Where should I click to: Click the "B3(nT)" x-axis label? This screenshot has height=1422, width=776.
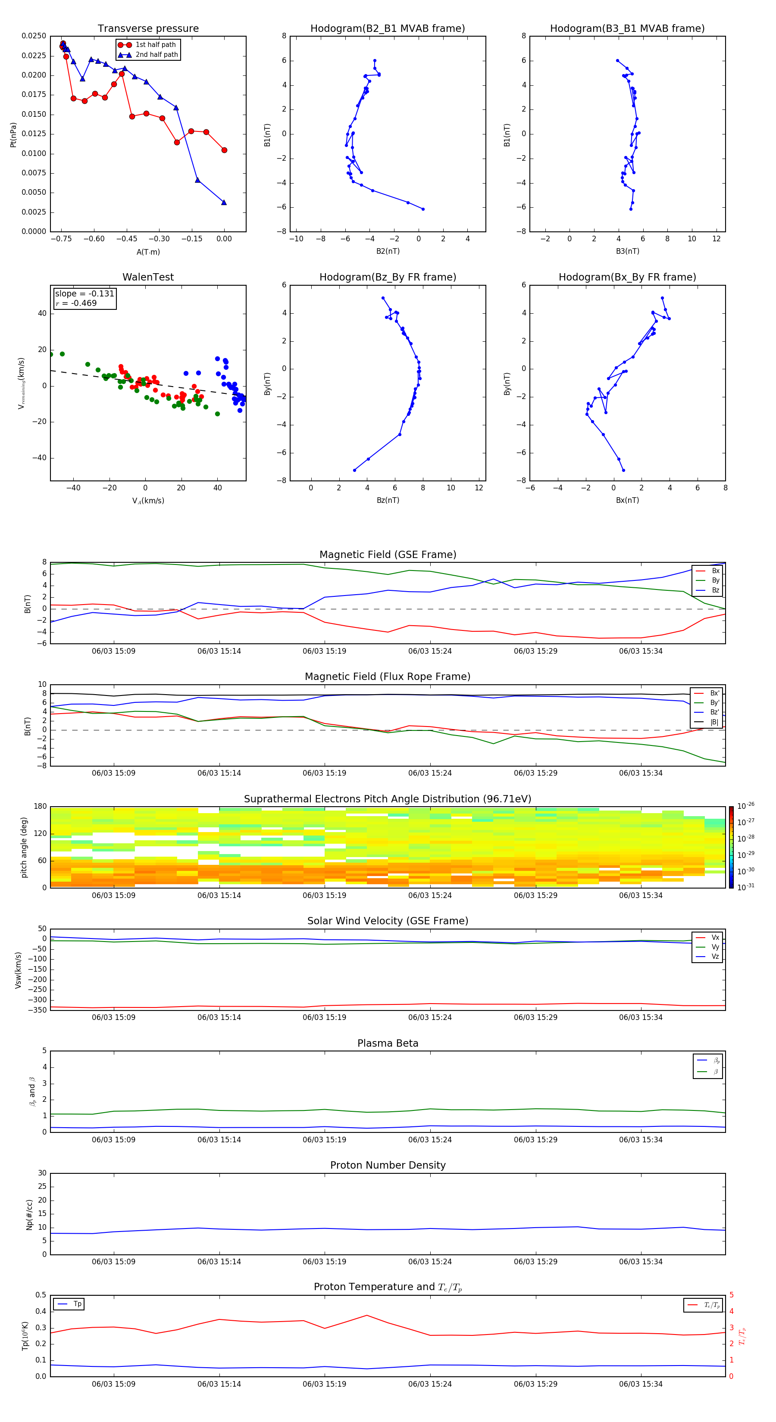click(627, 251)
